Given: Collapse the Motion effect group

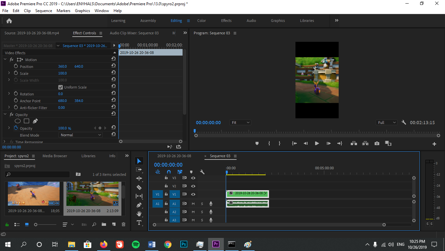Looking at the screenshot, I should coord(5,59).
